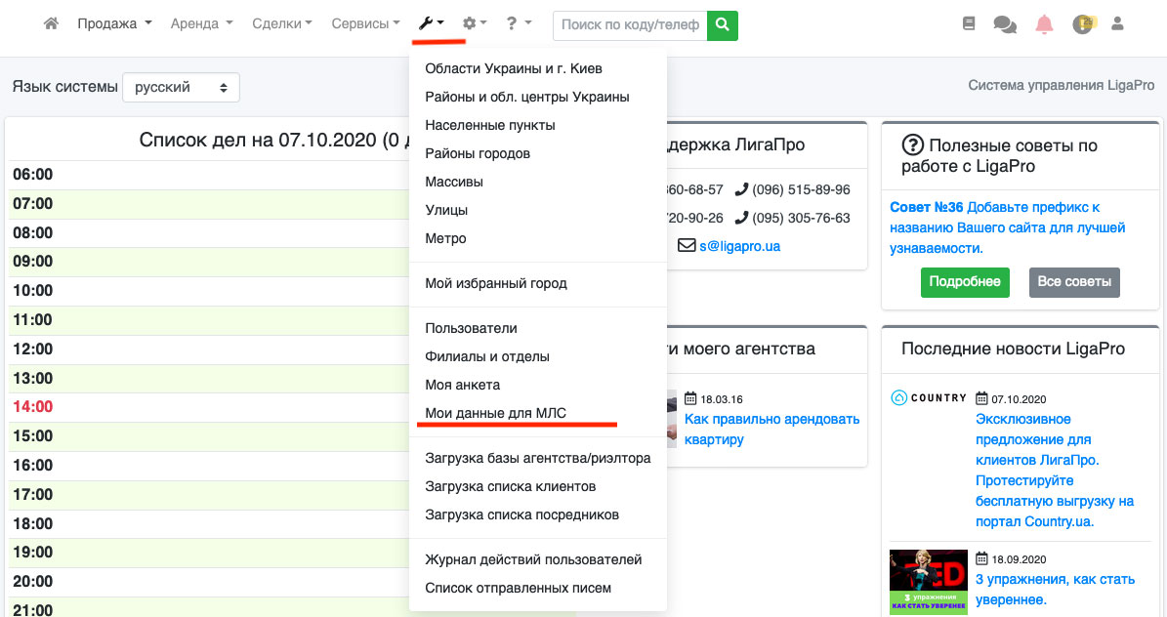This screenshot has width=1167, height=617.
Task: Open the chat messages icon
Action: point(1005,24)
